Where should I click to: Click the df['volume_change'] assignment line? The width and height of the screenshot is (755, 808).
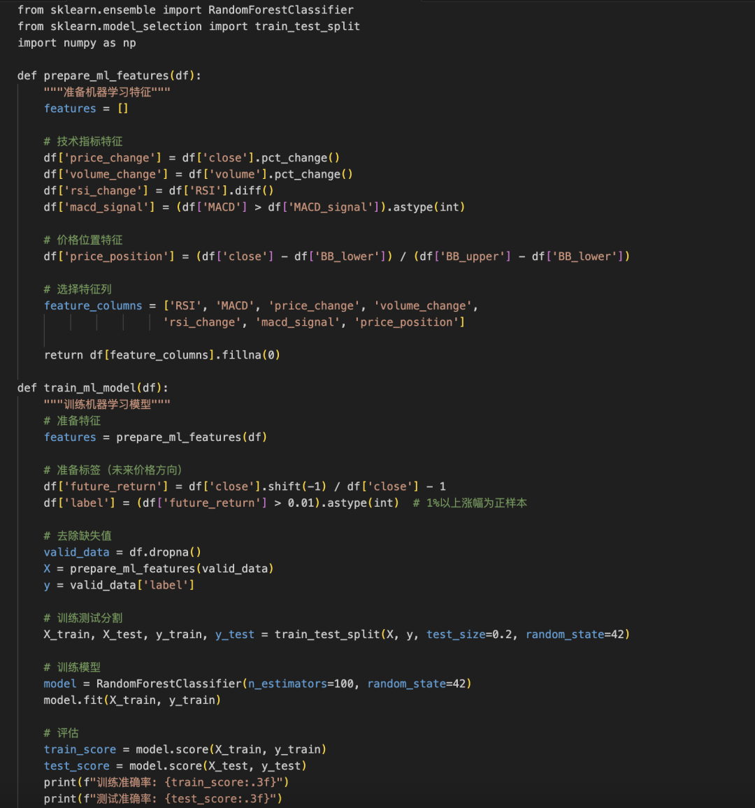[x=199, y=174]
